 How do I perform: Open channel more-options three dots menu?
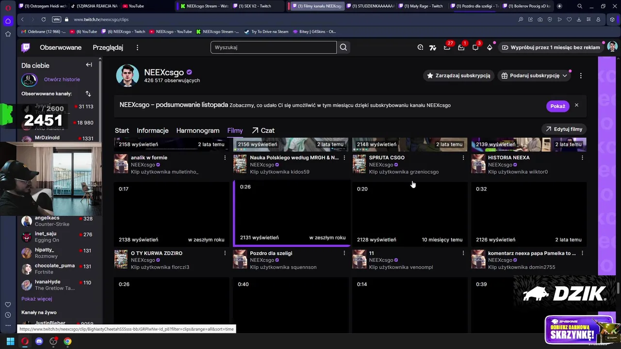[581, 76]
